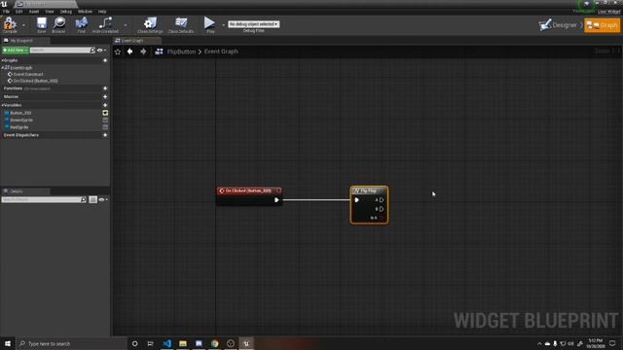The image size is (623, 350).
Task: Click the green Add New button
Action: pyautogui.click(x=16, y=51)
